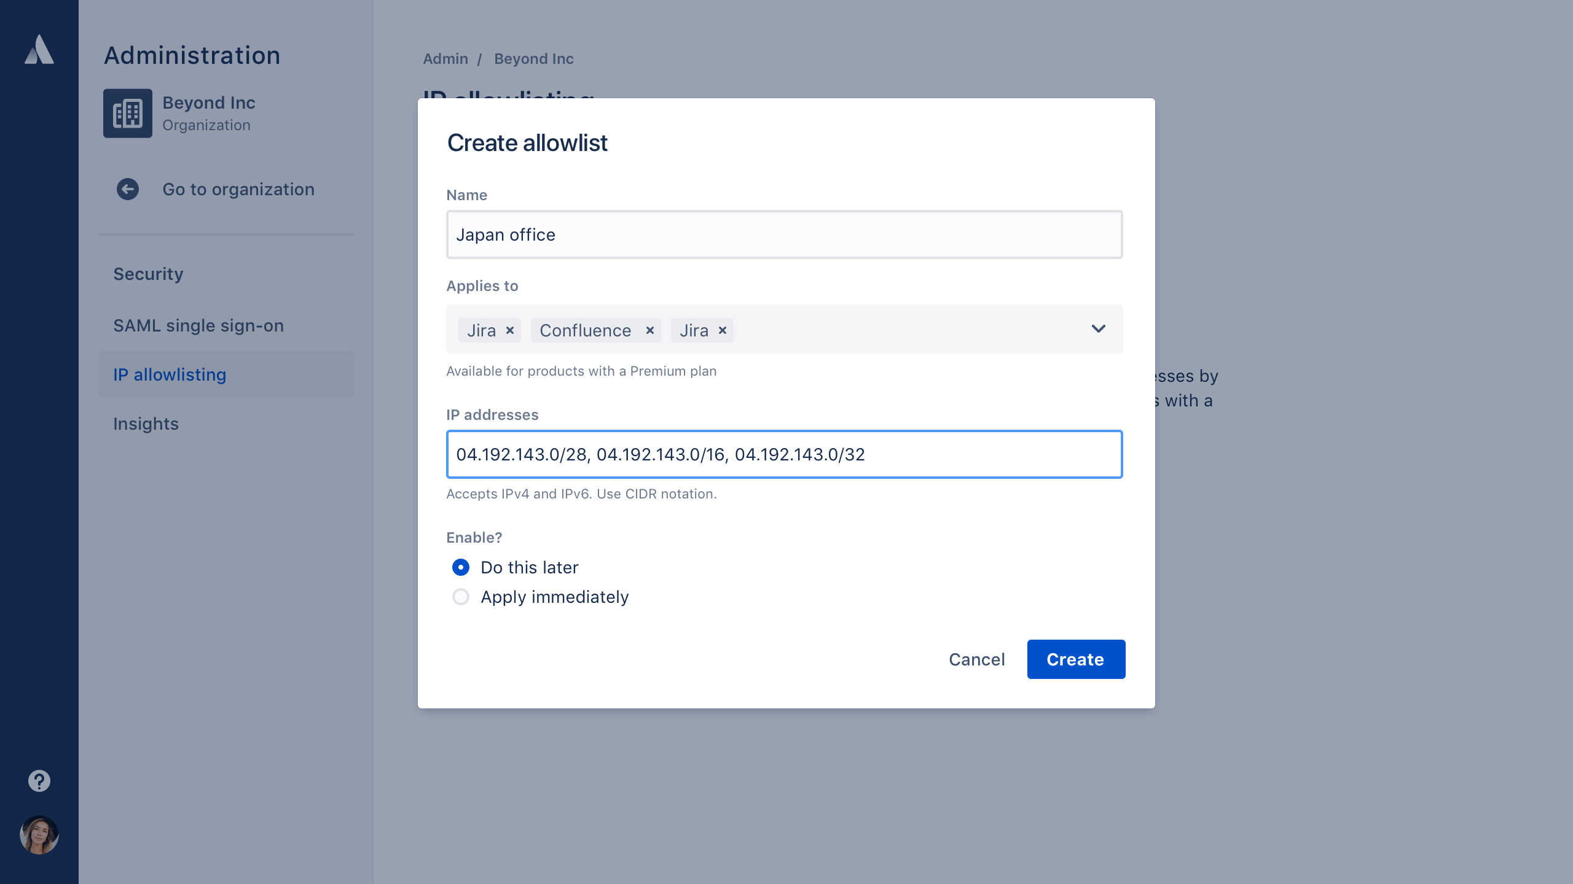Image resolution: width=1573 pixels, height=884 pixels.
Task: Click the Name input field
Action: point(784,235)
